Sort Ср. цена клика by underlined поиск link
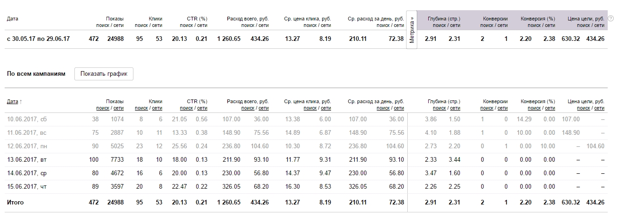Viewport: 617px width, 224px height. (x=310, y=108)
